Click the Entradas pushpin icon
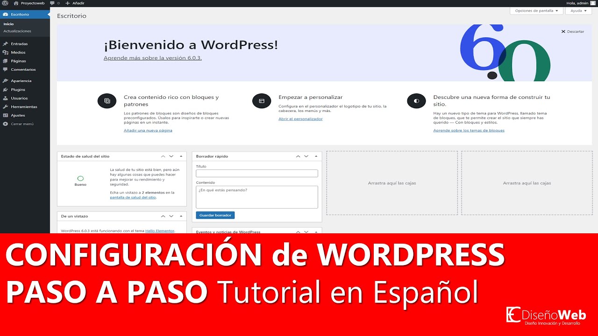The width and height of the screenshot is (598, 336). coord(5,44)
